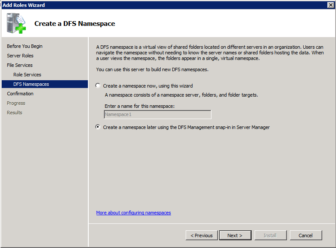
Task: Select Create a namespace now radio button
Action: 98,85
